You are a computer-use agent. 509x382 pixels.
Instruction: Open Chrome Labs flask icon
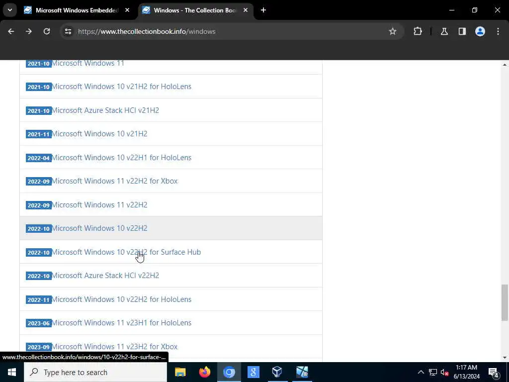click(x=444, y=31)
